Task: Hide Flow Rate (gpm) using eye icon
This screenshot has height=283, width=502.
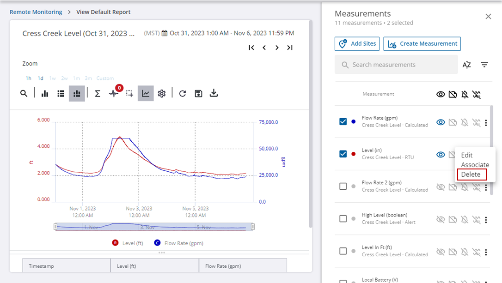Action: [441, 122]
